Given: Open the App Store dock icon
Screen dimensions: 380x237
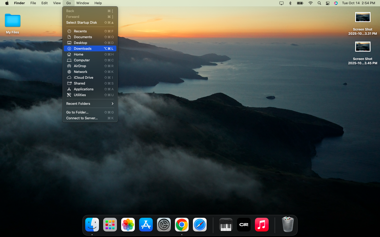Looking at the screenshot, I should coord(146,225).
